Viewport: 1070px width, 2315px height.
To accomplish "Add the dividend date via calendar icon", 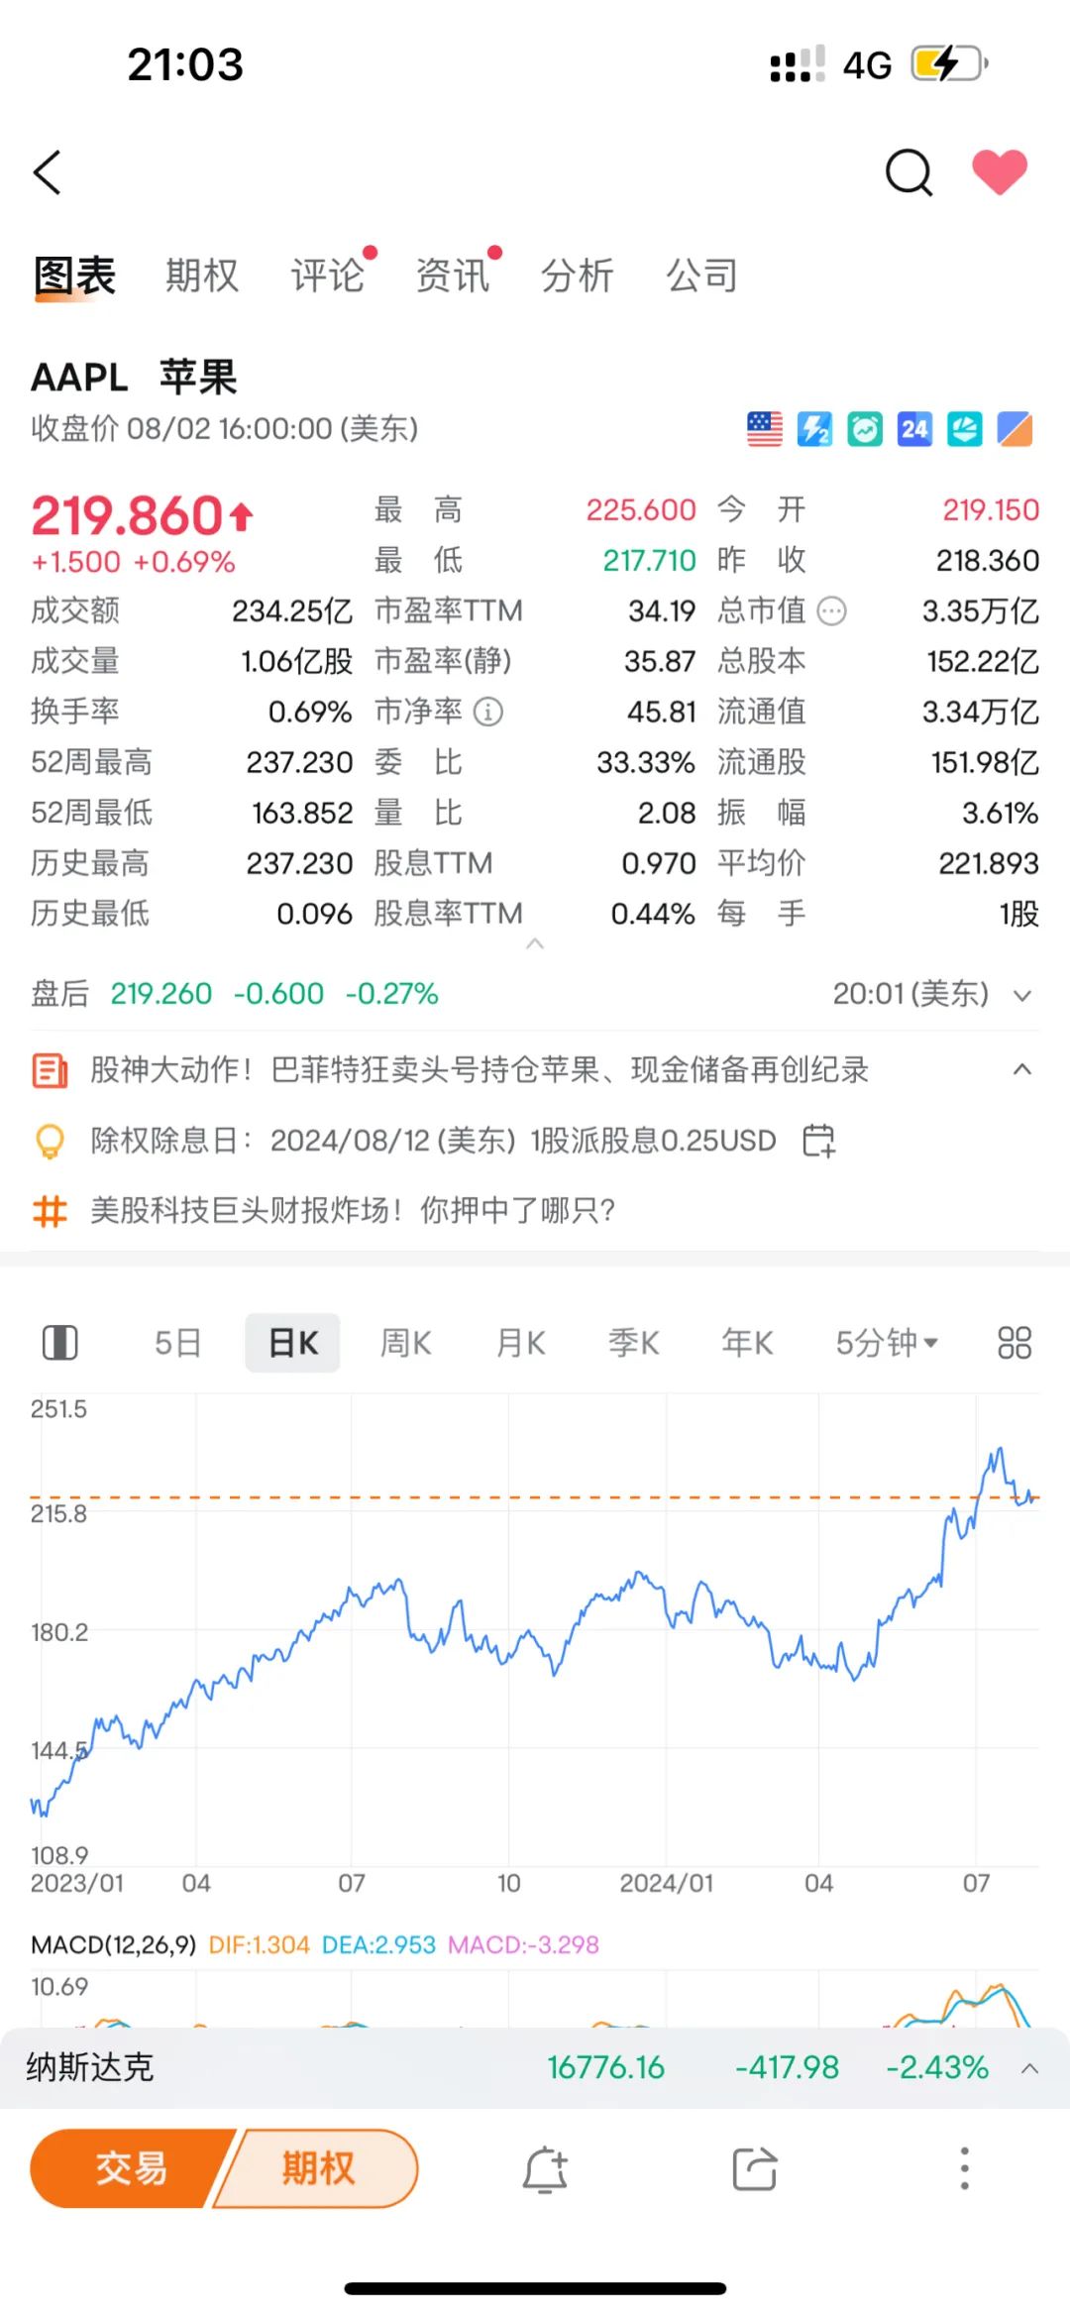I will pyautogui.click(x=819, y=1140).
